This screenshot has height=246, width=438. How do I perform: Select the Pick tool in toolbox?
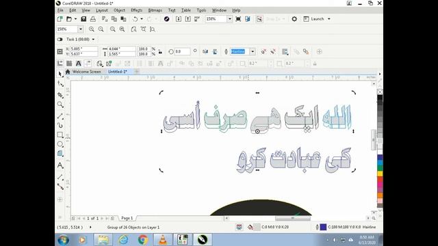point(60,74)
